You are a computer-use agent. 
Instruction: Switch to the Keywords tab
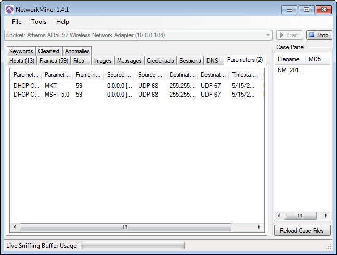21,51
